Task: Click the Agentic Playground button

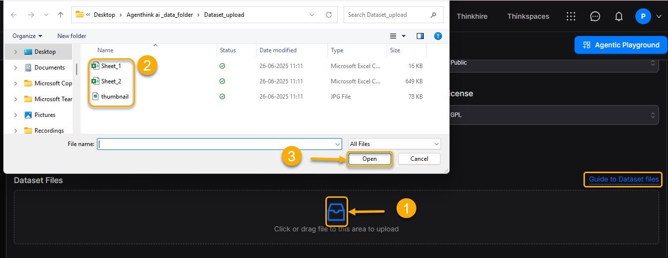Action: point(621,45)
